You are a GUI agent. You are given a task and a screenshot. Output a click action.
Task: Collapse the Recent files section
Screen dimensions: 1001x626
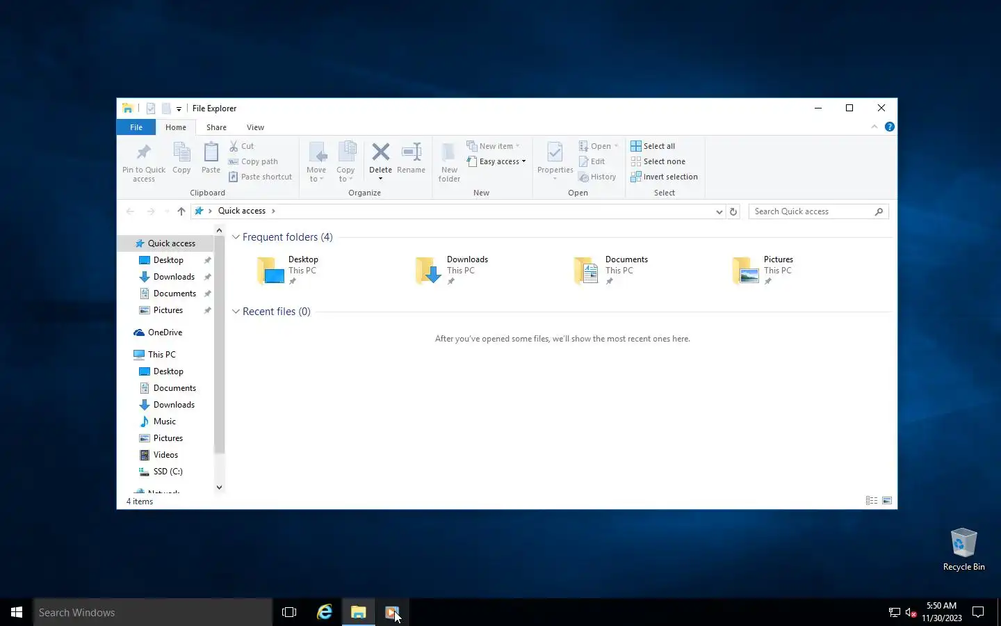pyautogui.click(x=236, y=312)
